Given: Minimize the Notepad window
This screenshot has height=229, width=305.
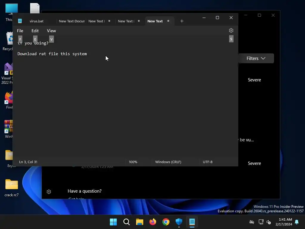Looking at the screenshot, I should [x=204, y=18].
